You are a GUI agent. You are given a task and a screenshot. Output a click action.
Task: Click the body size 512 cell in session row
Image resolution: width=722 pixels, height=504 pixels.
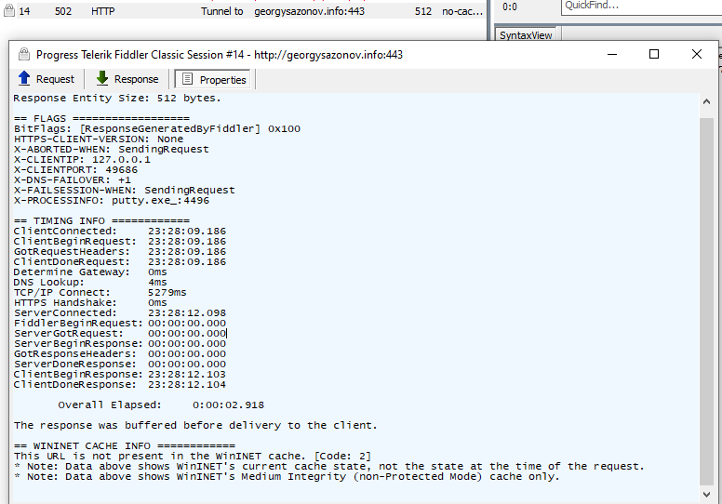tap(422, 11)
